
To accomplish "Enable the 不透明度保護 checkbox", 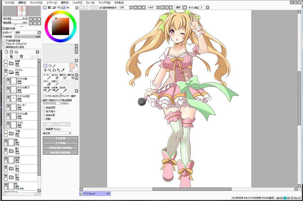I will click(4, 41).
